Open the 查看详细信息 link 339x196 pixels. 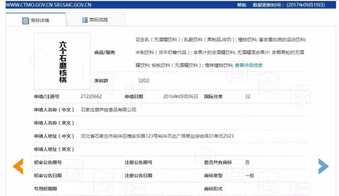click(248, 65)
